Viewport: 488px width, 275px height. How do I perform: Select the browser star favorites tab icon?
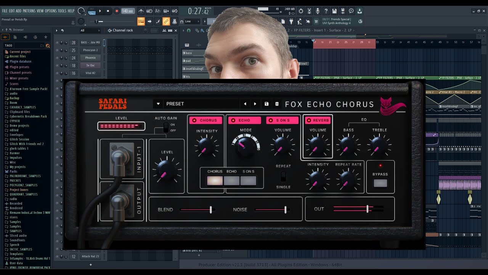point(45,37)
